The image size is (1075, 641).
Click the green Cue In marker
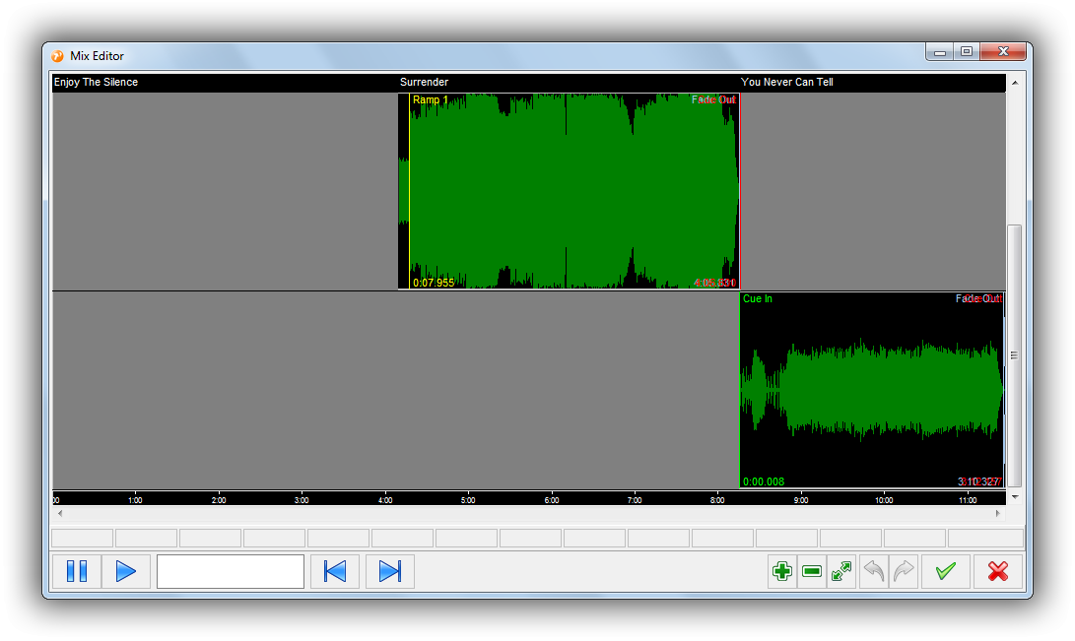tap(758, 298)
